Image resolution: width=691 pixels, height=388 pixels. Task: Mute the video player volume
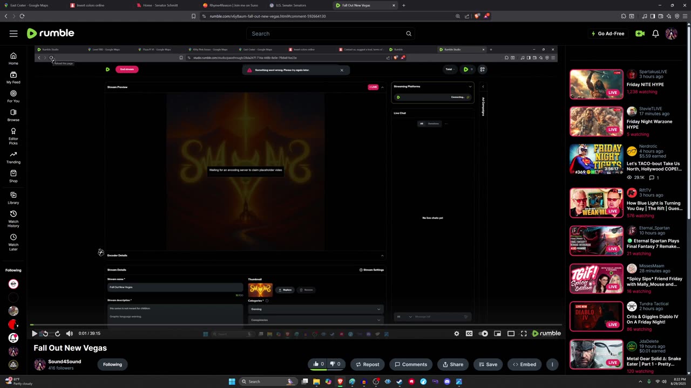tap(69, 334)
